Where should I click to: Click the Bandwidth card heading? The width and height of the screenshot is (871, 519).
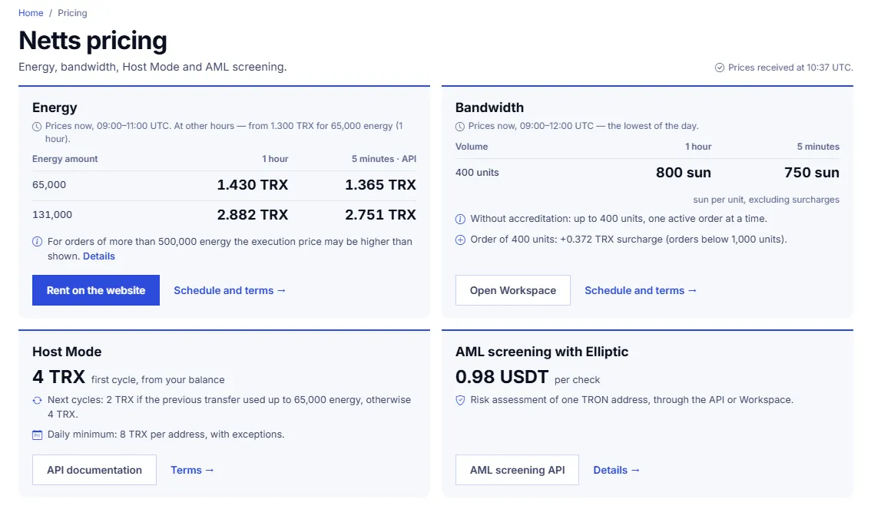click(489, 107)
